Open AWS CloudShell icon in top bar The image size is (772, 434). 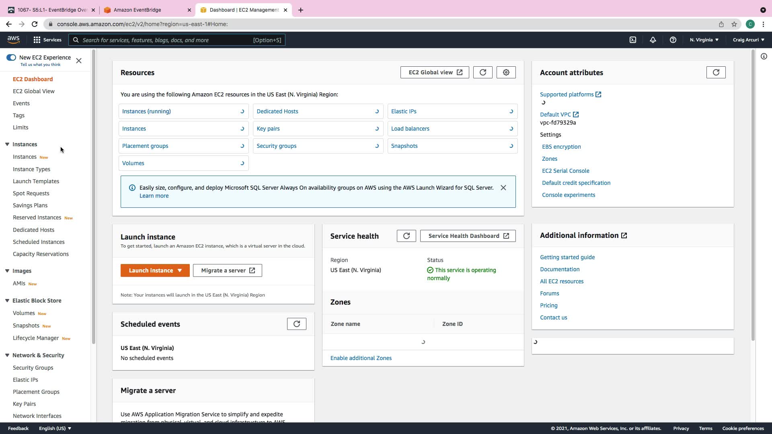(633, 40)
